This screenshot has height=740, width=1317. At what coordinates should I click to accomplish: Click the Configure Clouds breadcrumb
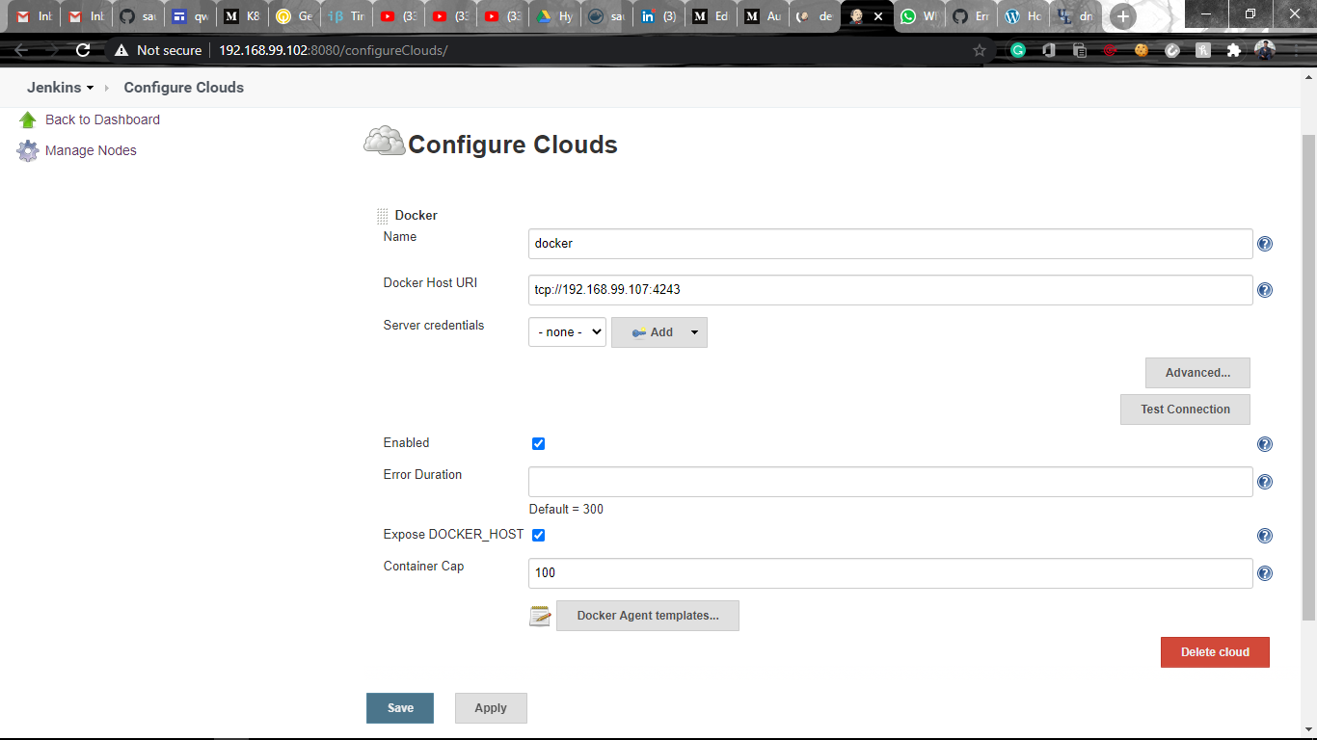click(183, 88)
